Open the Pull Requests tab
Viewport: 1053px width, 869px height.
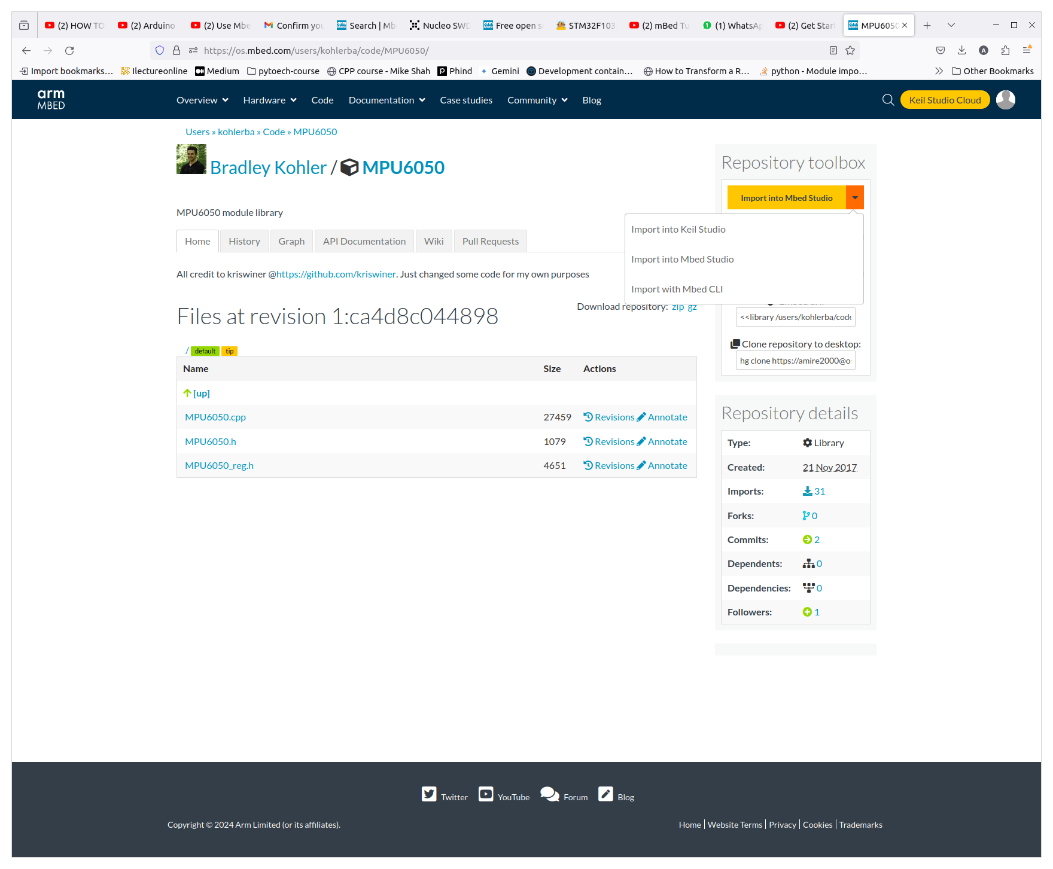(x=491, y=242)
